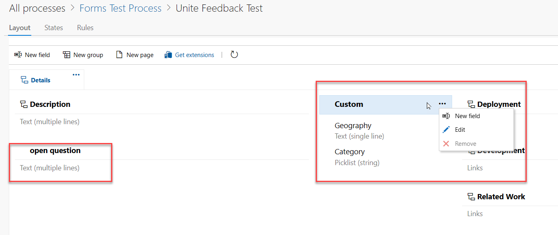Image resolution: width=558 pixels, height=235 pixels.
Task: Open the Details page ellipsis menu
Action: [76, 75]
